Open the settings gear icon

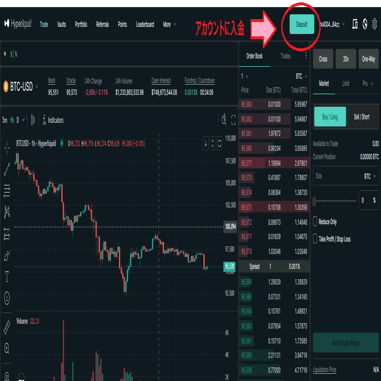[x=374, y=24]
